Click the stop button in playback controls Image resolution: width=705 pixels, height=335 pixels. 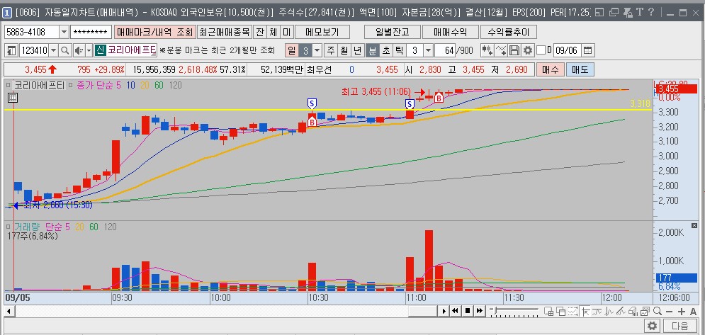pyautogui.click(x=468, y=311)
